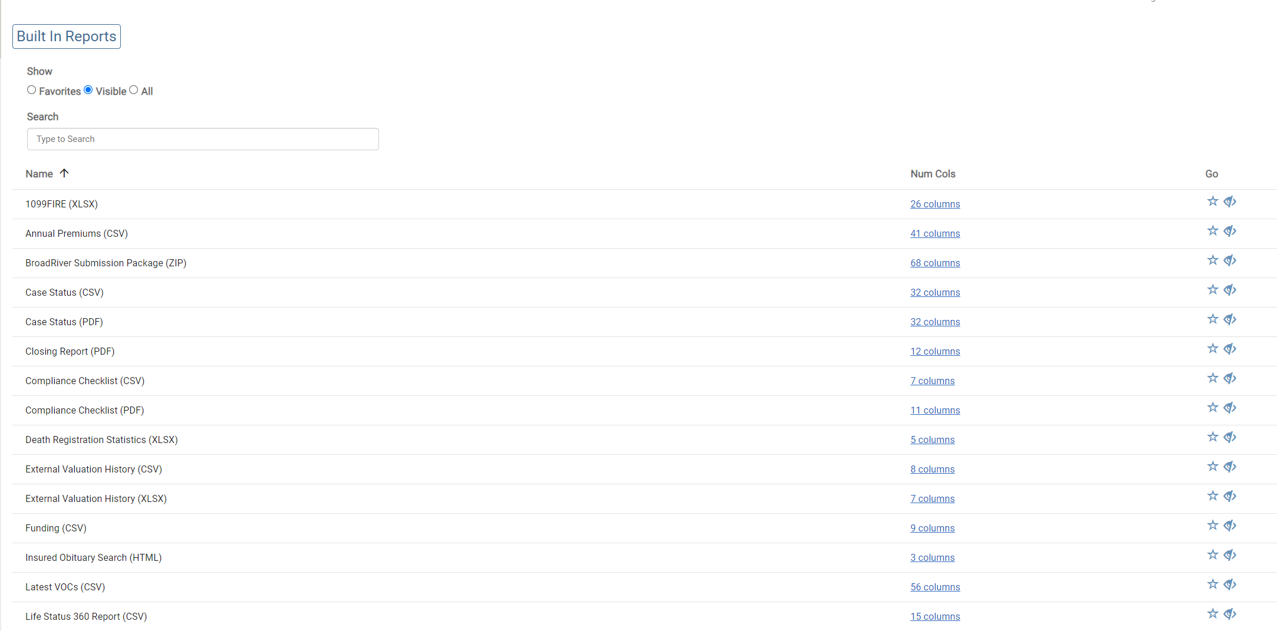The width and height of the screenshot is (1277, 631).
Task: Sort by Name column arrow
Action: coord(64,173)
